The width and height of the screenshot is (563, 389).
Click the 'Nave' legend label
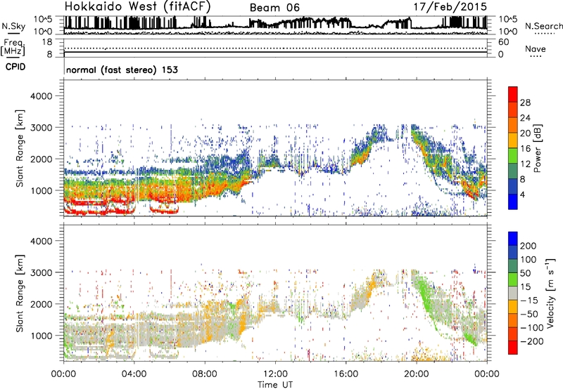click(536, 48)
